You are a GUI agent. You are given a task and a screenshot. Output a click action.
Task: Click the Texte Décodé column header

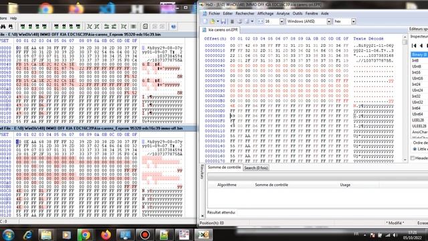(368, 39)
